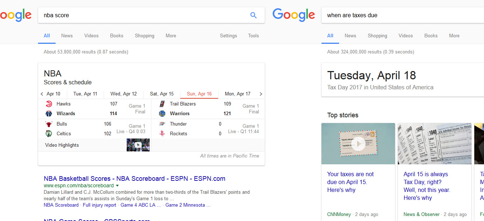Select the Mon, Apr 17 date tab

pyautogui.click(x=238, y=94)
